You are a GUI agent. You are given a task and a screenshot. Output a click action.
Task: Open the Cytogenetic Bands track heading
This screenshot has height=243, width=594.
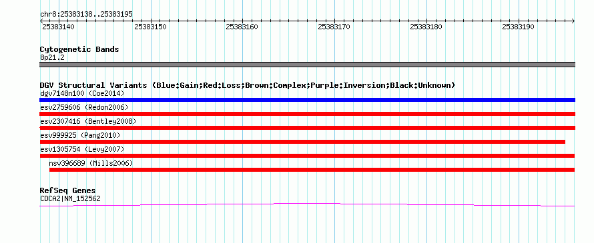[x=79, y=49]
